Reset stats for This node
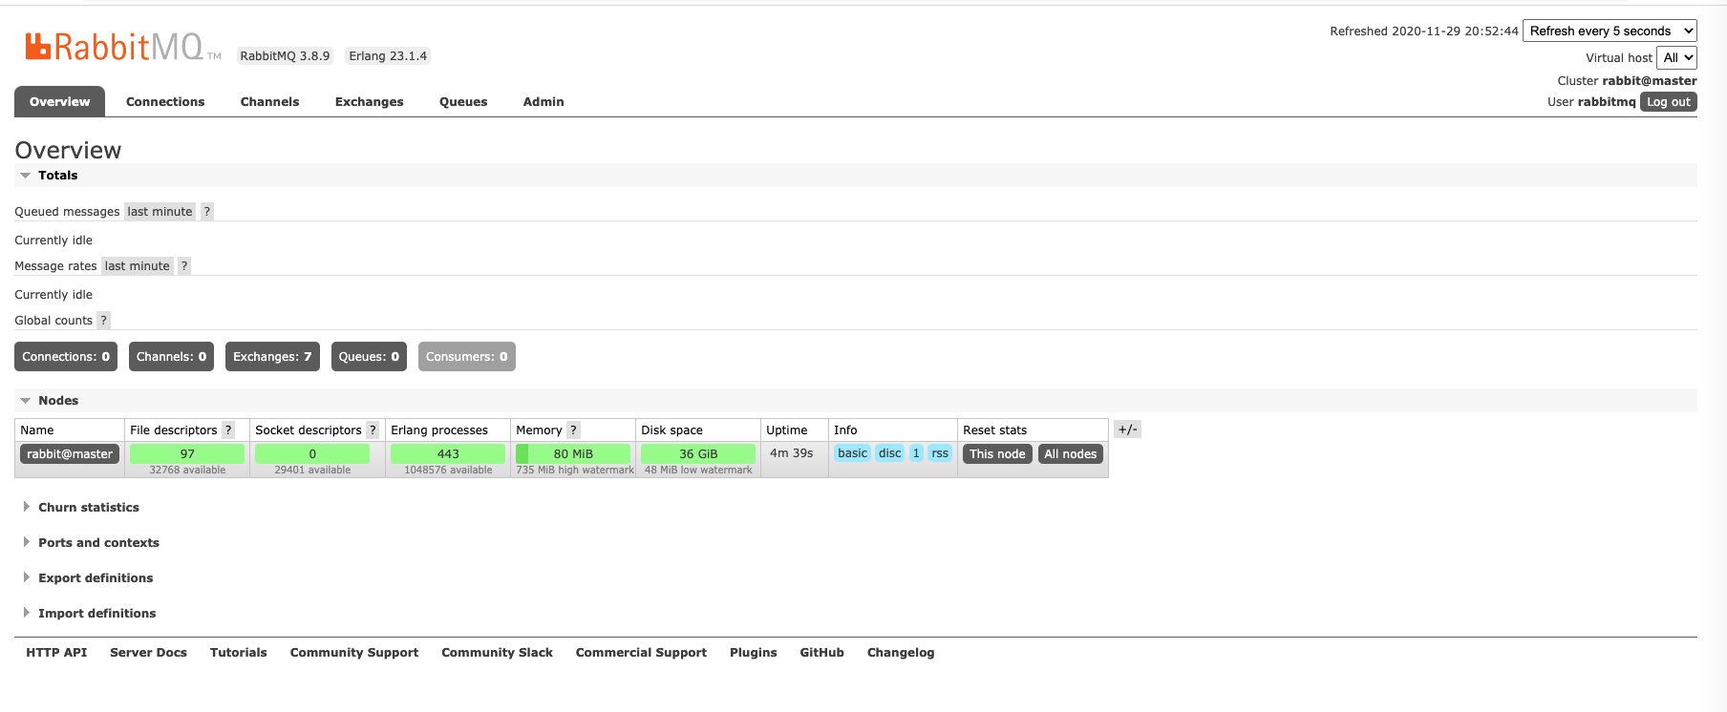Screen dimensions: 1727x712 pos(997,454)
